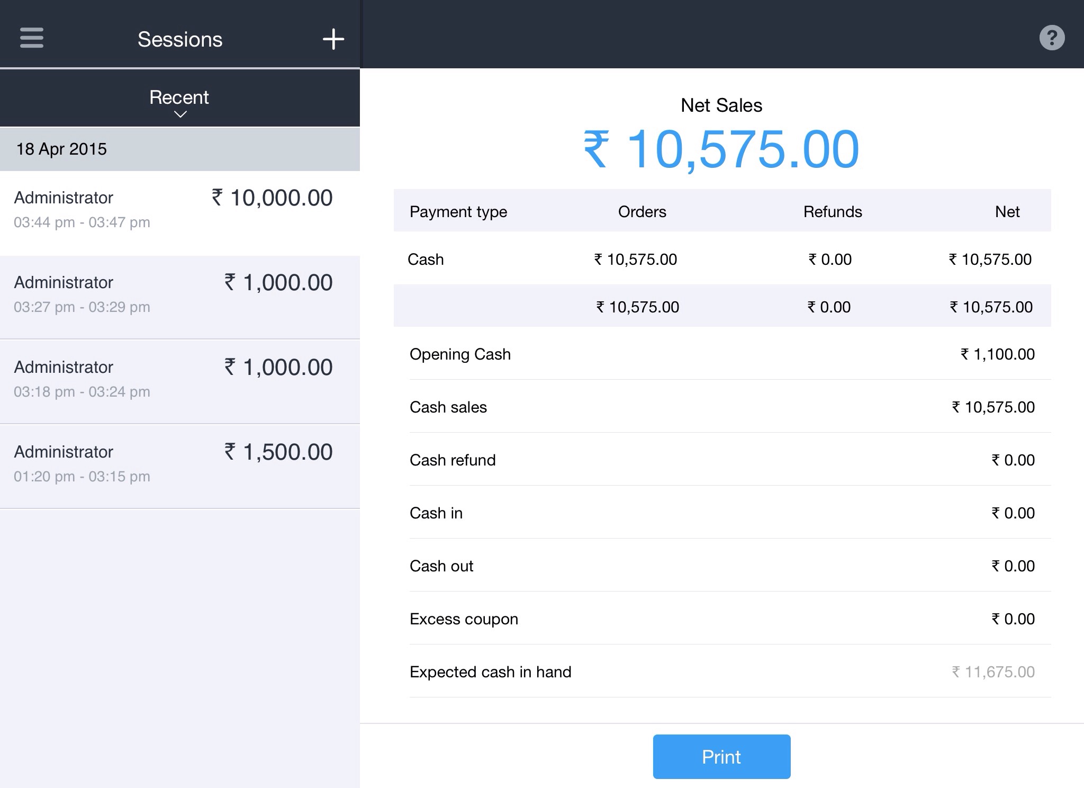Add a new session with plus icon
Viewport: 1084px width, 788px height.
[333, 39]
